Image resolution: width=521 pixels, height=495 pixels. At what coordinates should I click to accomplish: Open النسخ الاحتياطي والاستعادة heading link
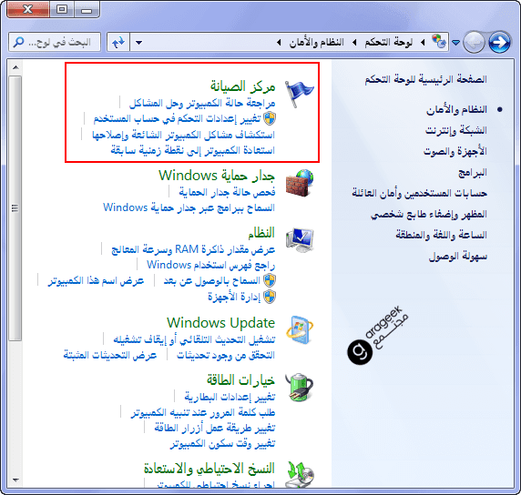coord(209,469)
